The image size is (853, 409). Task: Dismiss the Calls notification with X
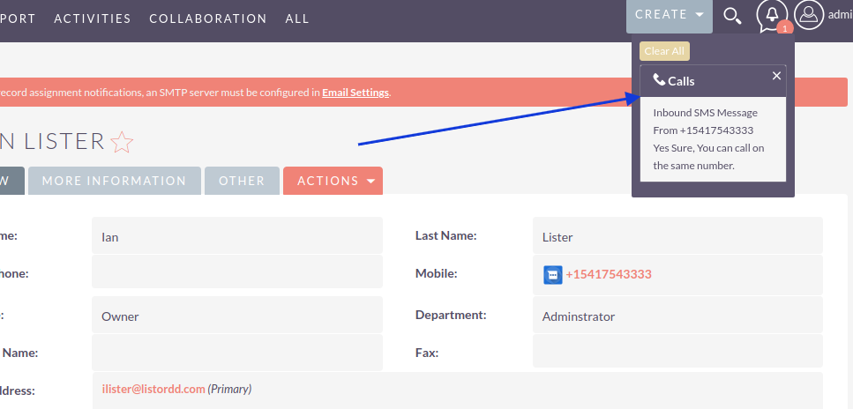776,76
